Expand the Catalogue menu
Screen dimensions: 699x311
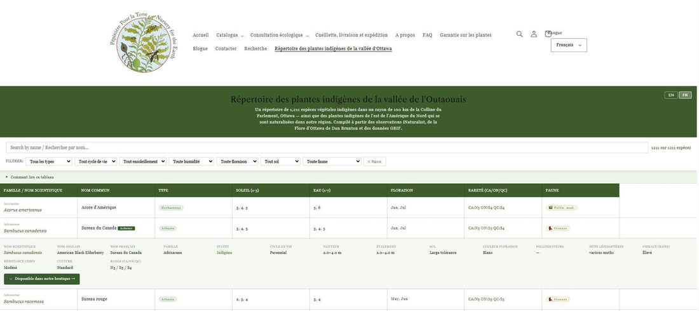tap(229, 35)
